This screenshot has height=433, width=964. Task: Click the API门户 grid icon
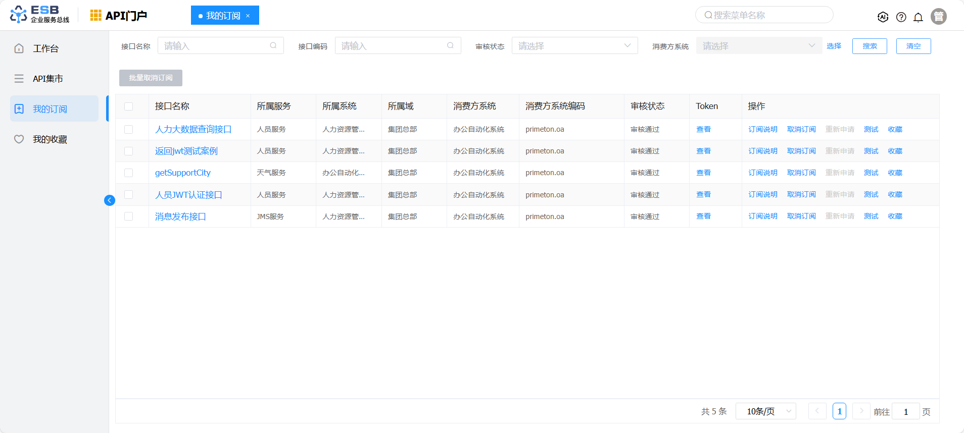coord(95,16)
